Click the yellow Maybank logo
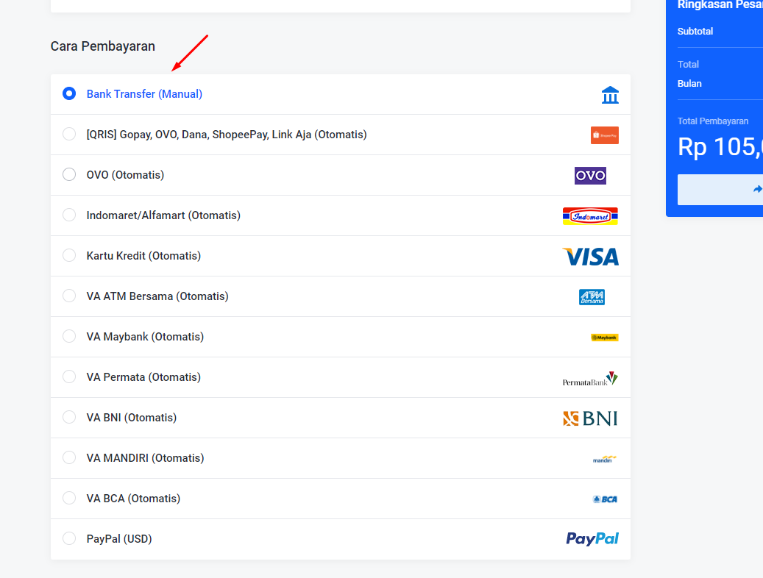Viewport: 763px width, 578px height. [604, 338]
